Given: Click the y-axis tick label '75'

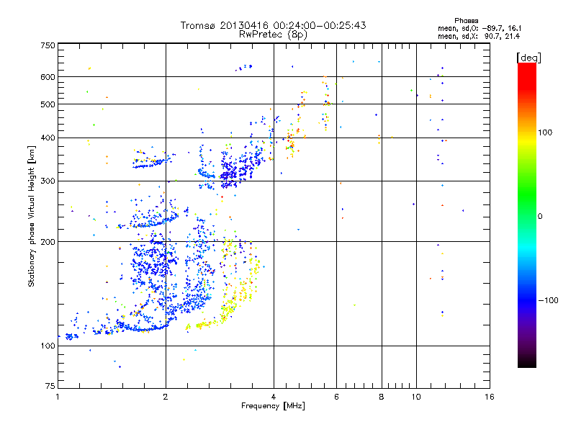Looking at the screenshot, I should [50, 386].
